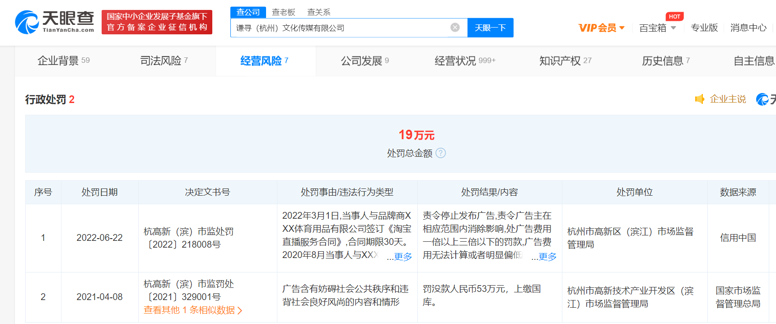776x324 pixels.
Task: Click the blue TianYanCha icon at right
Action: [x=762, y=99]
